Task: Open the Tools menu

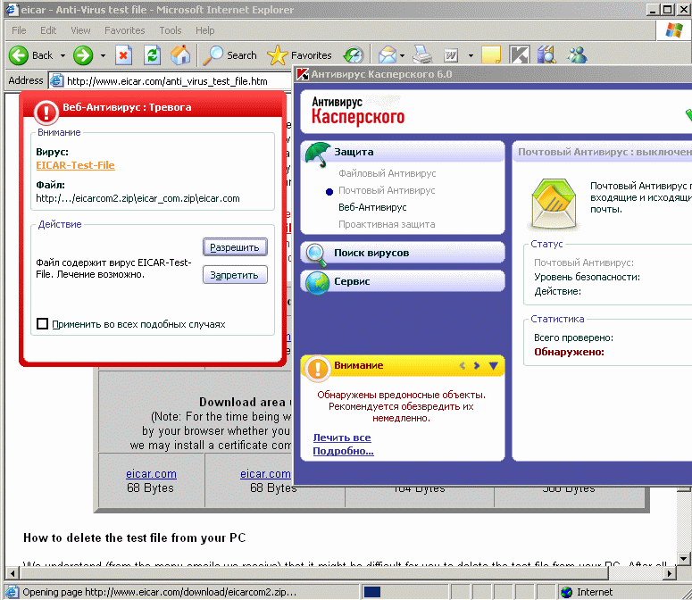Action: (x=171, y=30)
